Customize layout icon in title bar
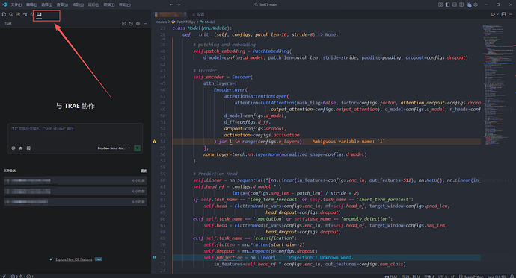Viewport: 516px width, 278px height. pyautogui.click(x=440, y=4)
